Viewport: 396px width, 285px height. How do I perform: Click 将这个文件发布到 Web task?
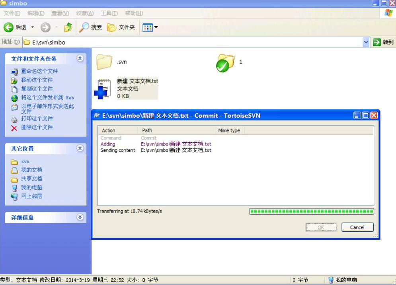47,98
